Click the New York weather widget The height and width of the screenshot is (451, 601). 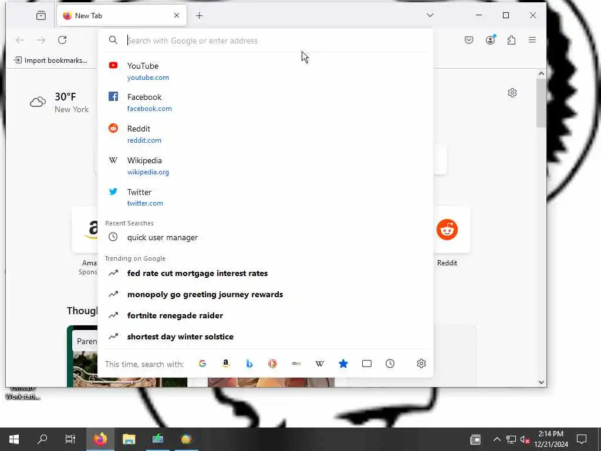pos(59,102)
